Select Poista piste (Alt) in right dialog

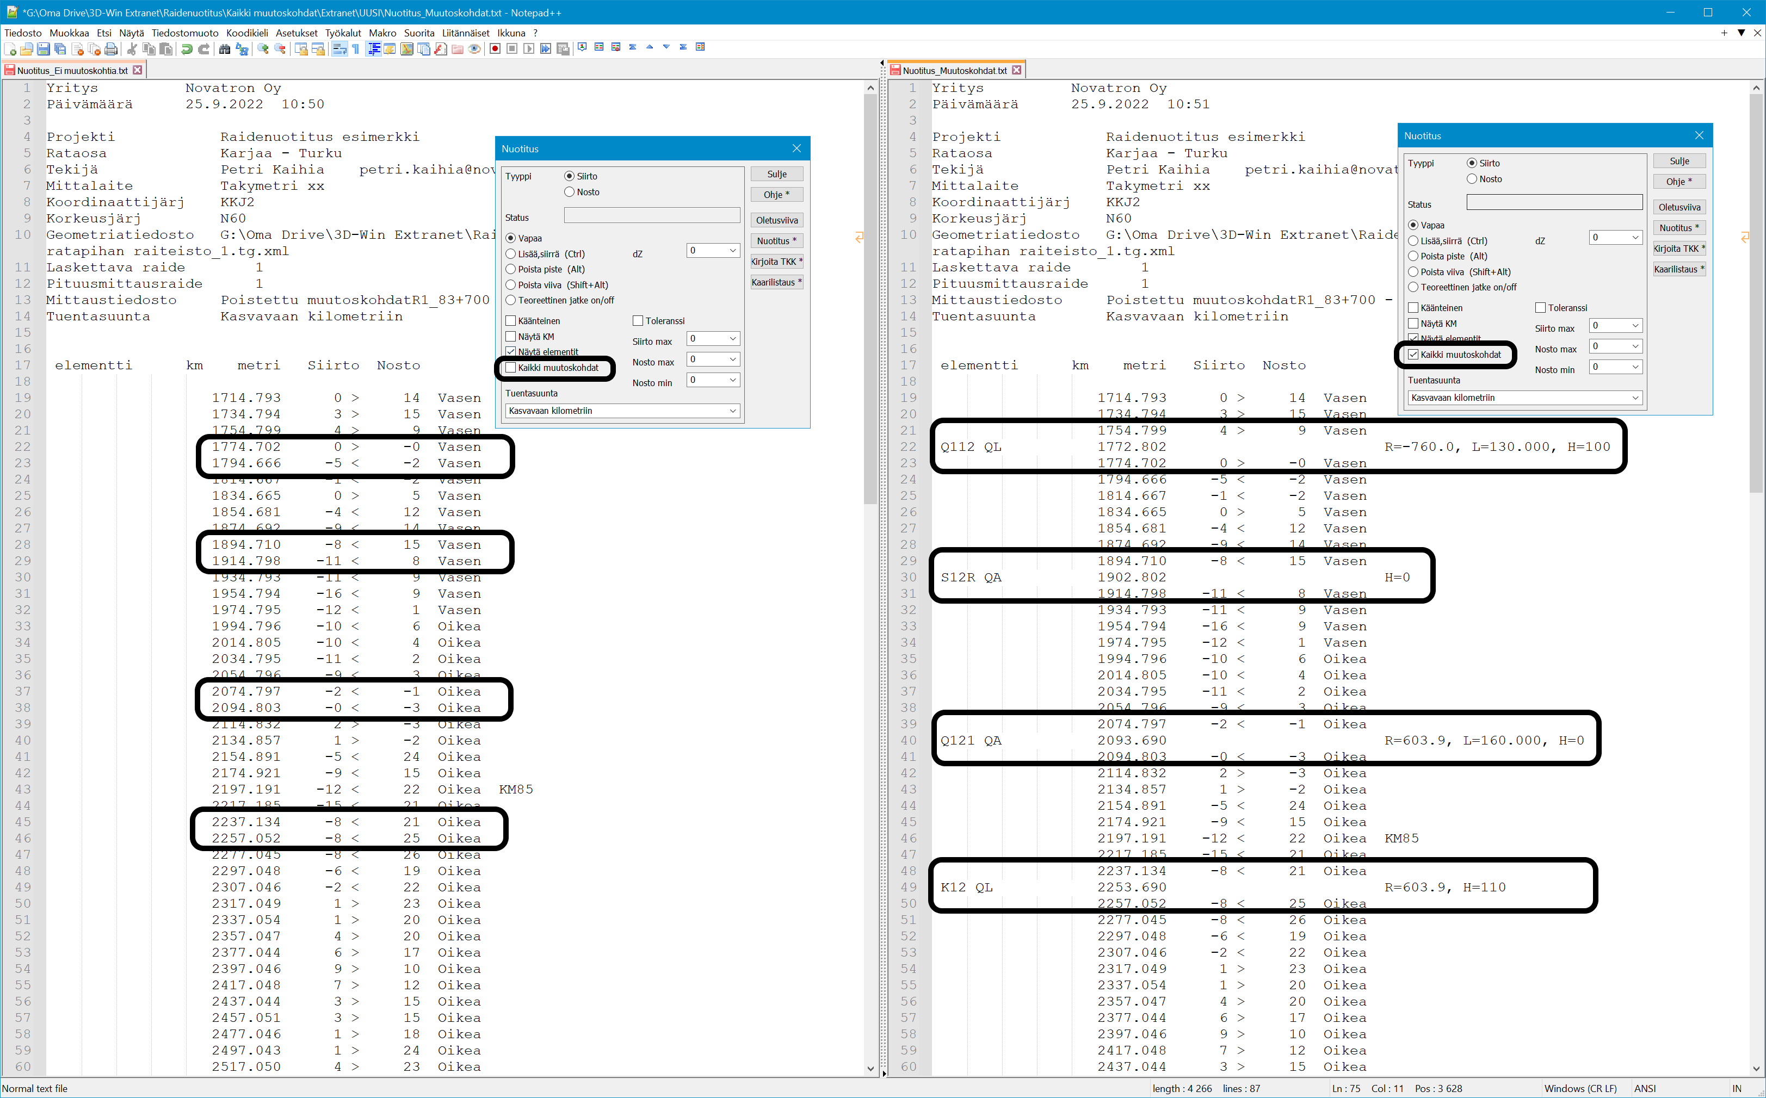click(1413, 256)
